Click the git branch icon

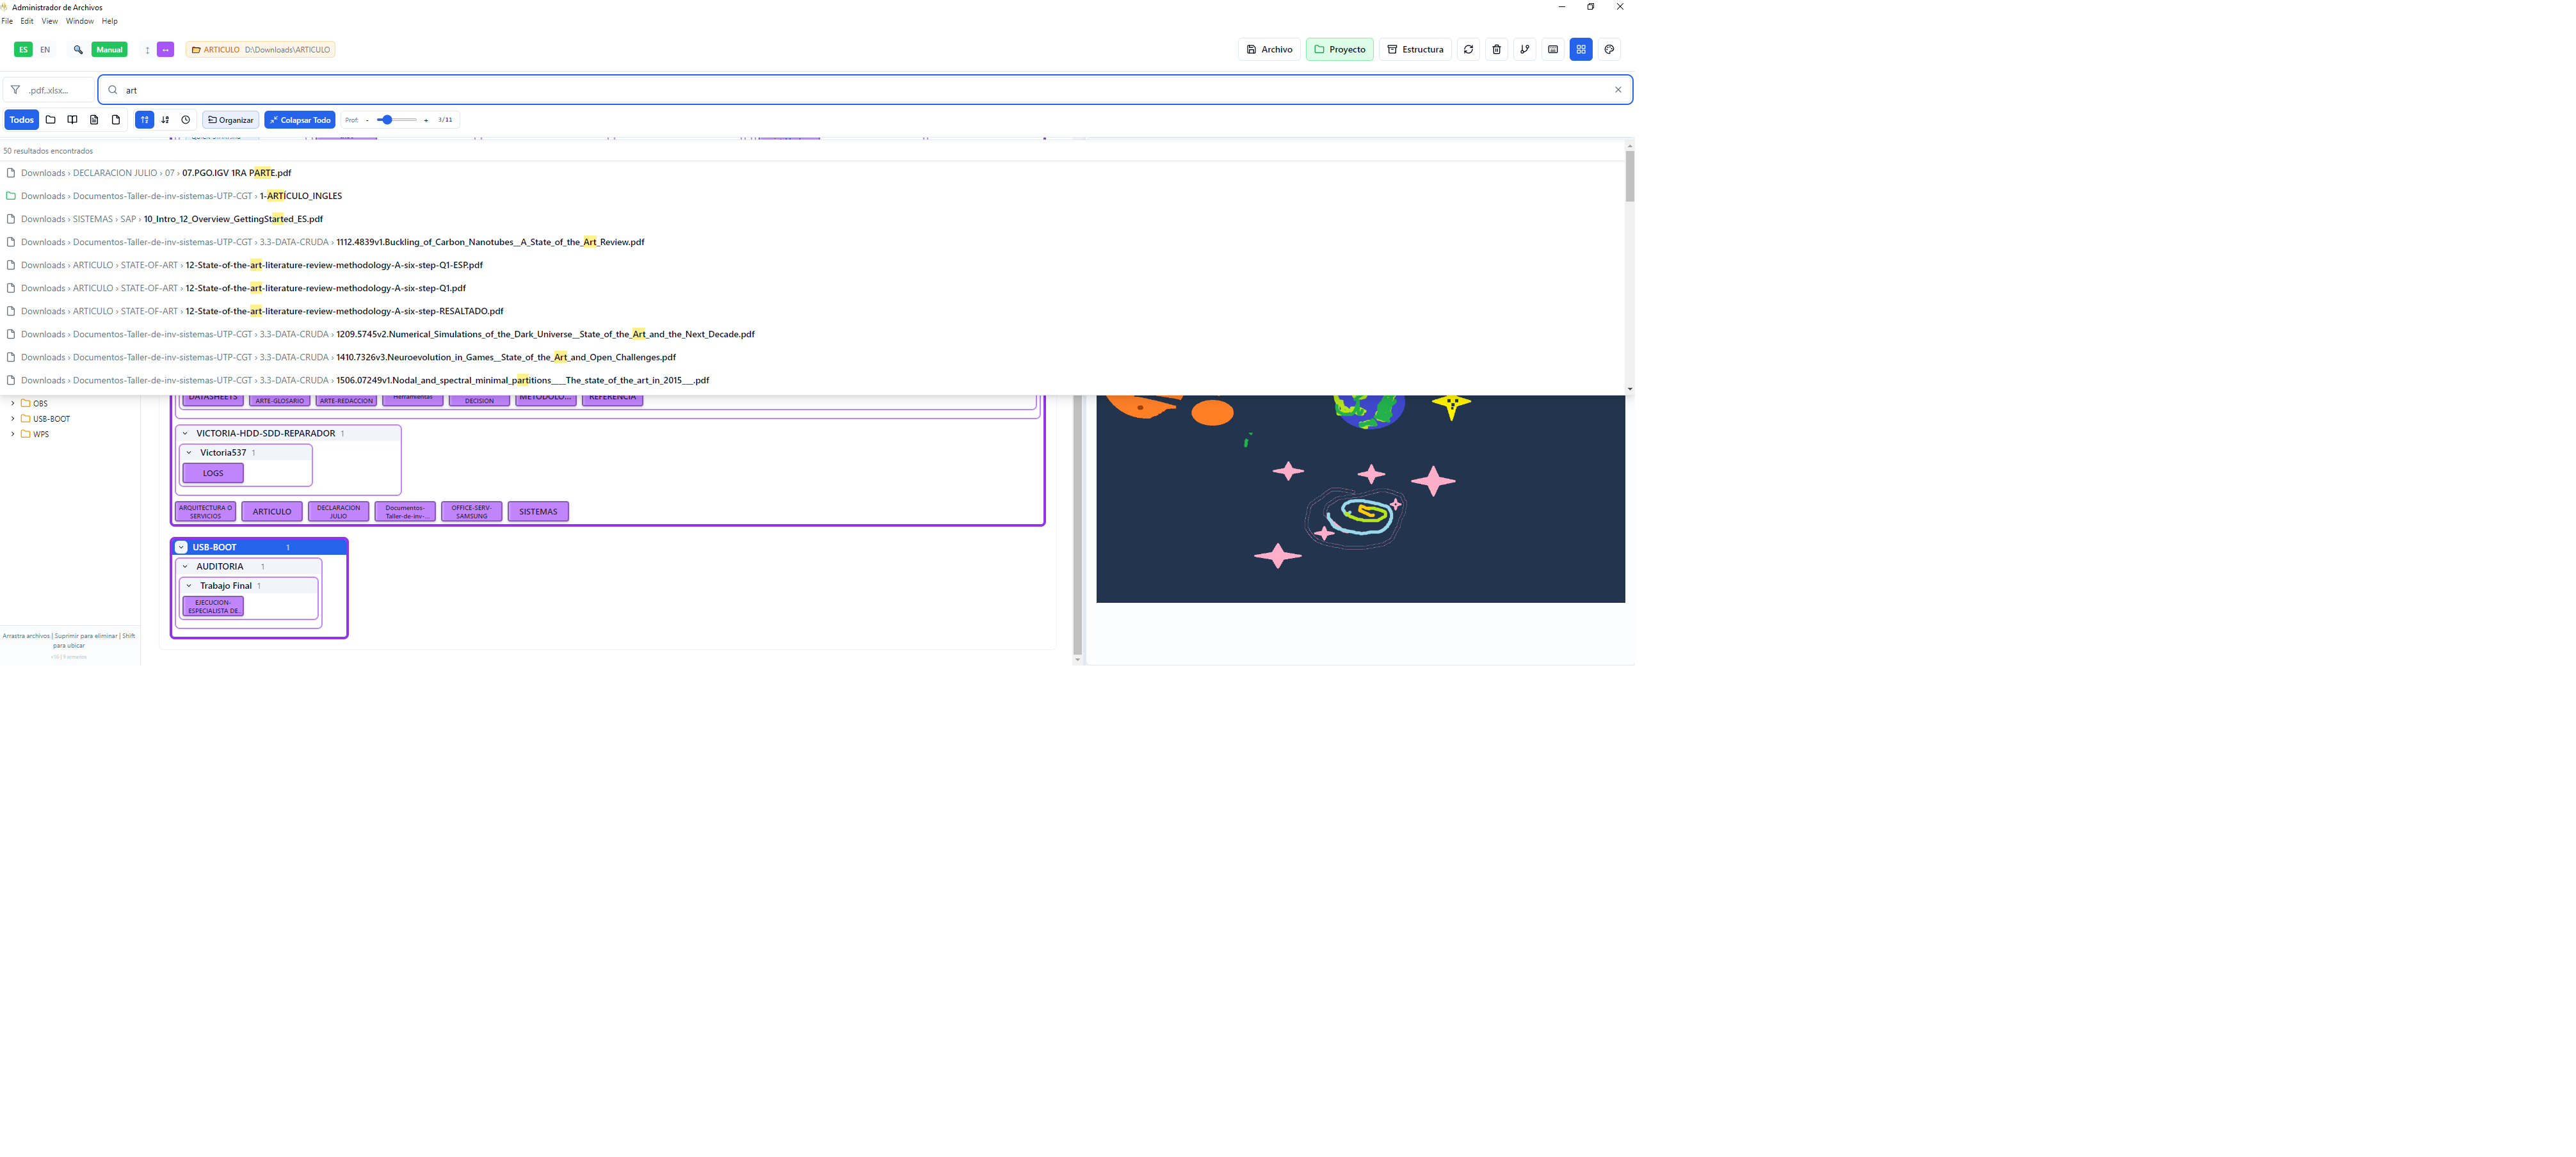pos(1524,49)
